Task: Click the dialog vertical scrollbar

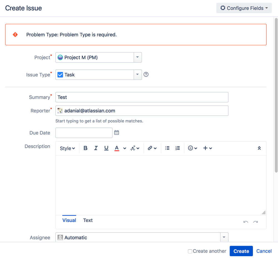Action: point(276,95)
